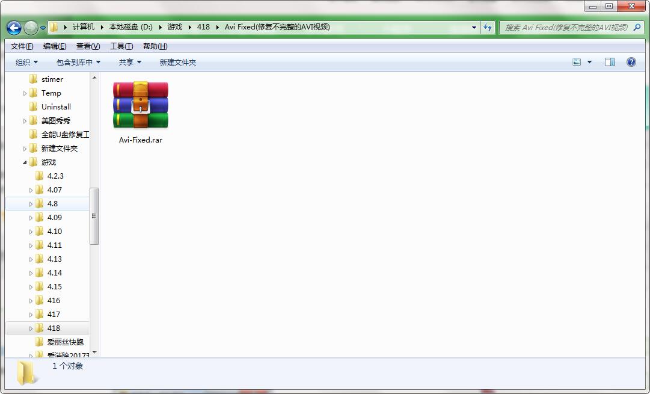This screenshot has width=650, height=394.
Task: Click the 1 个对象 status text
Action: 67,366
